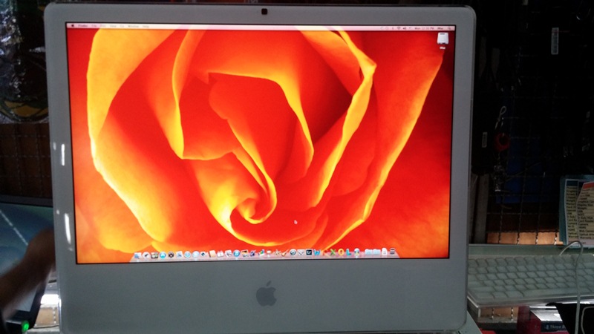Click the volume menu bar icon
The height and width of the screenshot is (334, 594).
[x=405, y=28]
